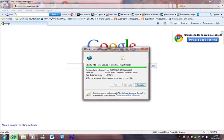This screenshot has width=224, height=140.
Task: Click the Home page icon
Action: tap(158, 23)
